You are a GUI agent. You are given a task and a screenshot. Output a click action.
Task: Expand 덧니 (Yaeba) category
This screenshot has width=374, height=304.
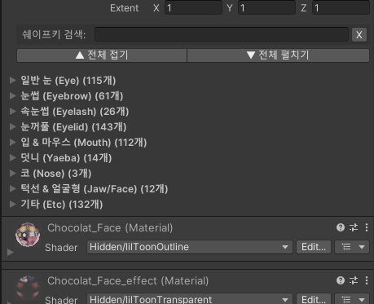point(12,157)
